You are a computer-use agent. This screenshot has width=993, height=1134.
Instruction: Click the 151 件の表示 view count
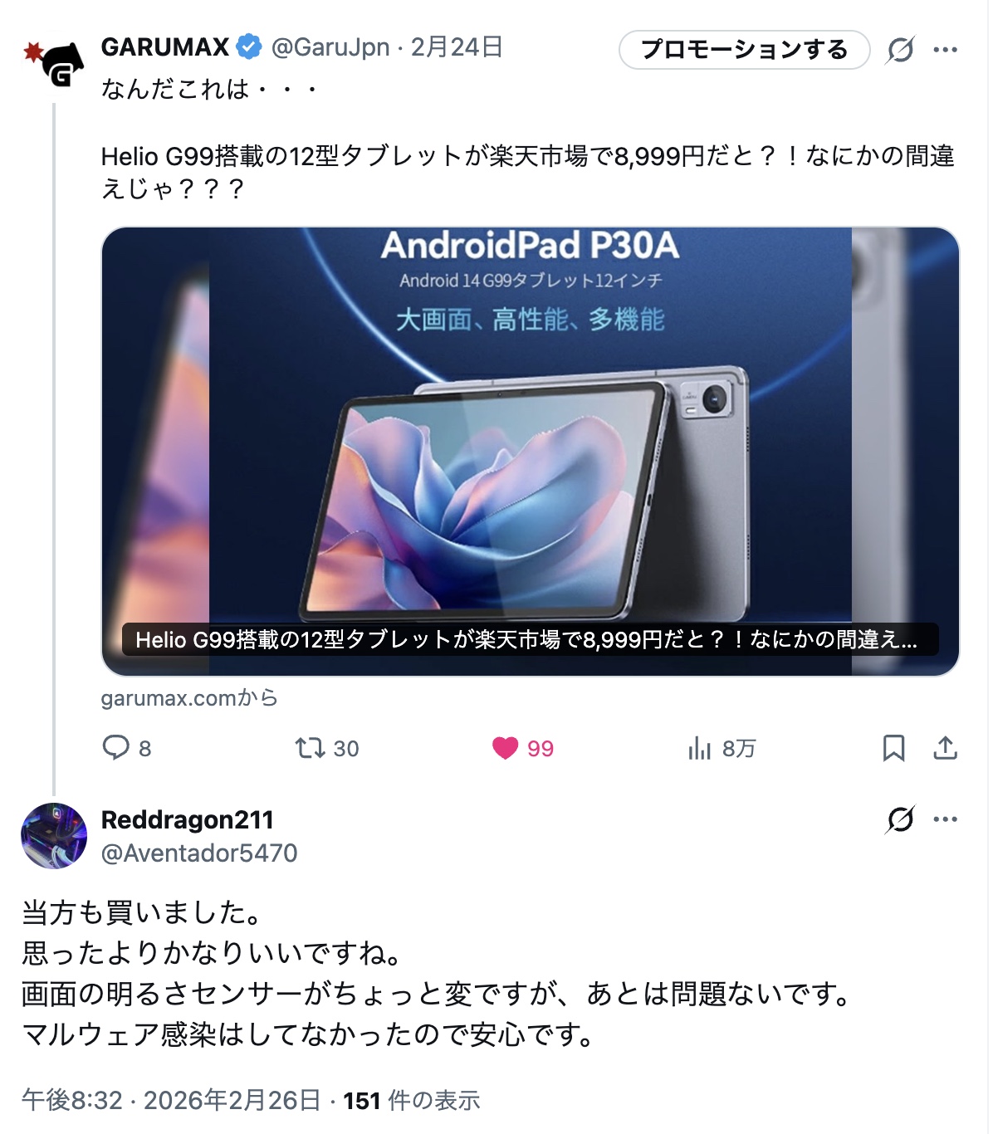[412, 1101]
